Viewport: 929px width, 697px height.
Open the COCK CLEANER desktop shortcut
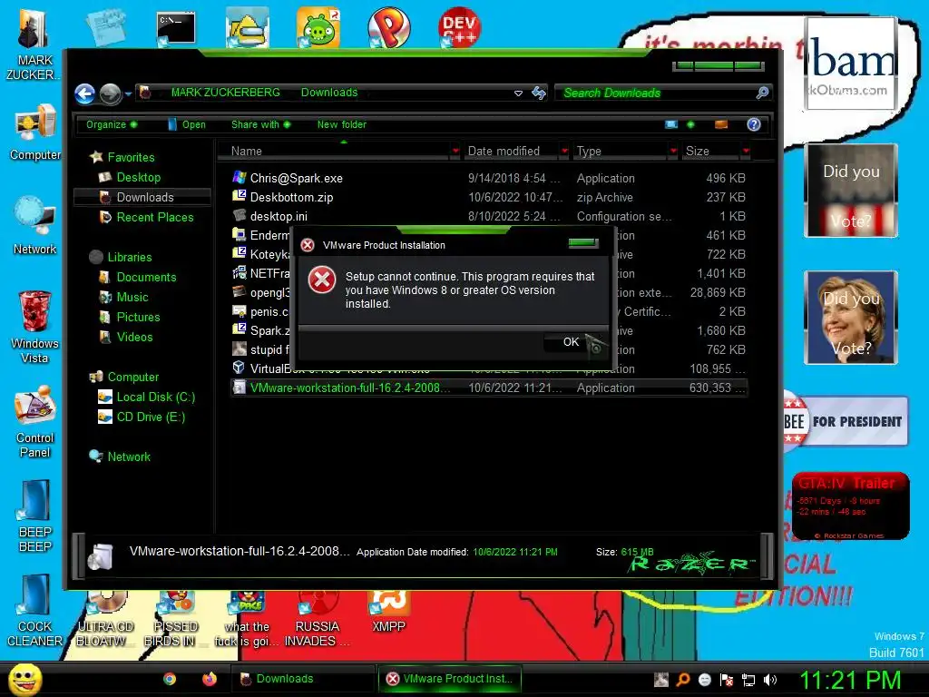tap(35, 611)
